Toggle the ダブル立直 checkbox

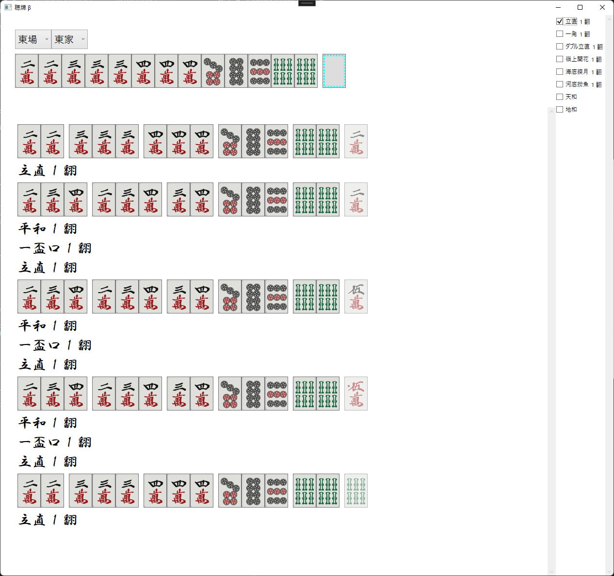click(x=560, y=46)
